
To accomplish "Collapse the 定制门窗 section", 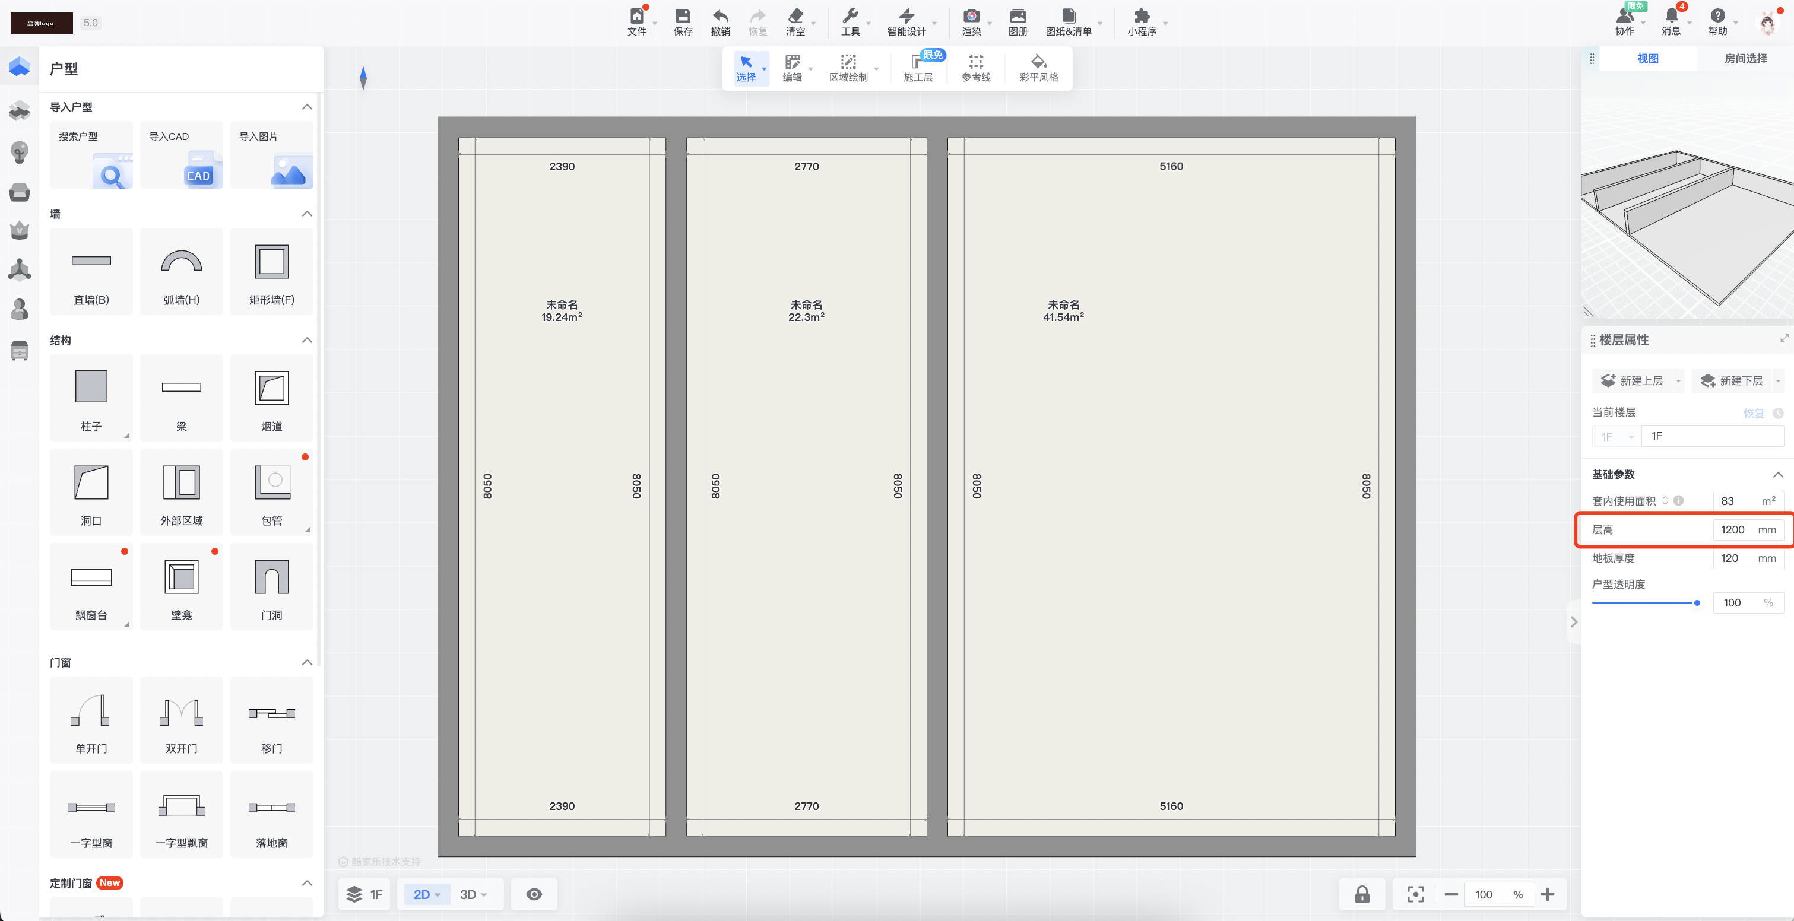I will 306,884.
